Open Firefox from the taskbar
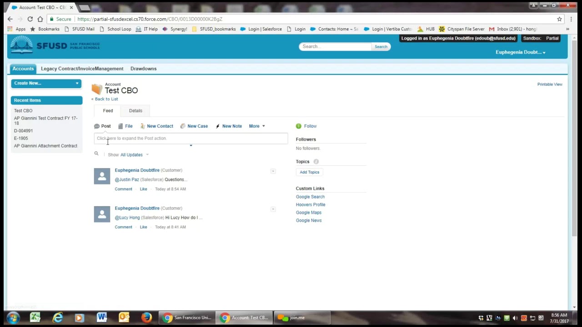 tap(146, 317)
